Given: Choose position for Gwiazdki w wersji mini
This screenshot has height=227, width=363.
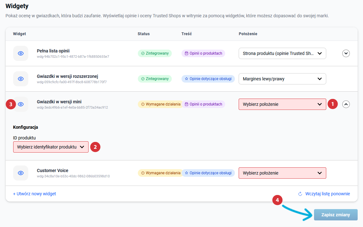Looking at the screenshot, I should click(282, 104).
